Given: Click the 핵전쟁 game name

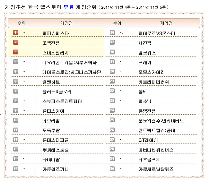Looking at the screenshot, I should (x=145, y=43).
